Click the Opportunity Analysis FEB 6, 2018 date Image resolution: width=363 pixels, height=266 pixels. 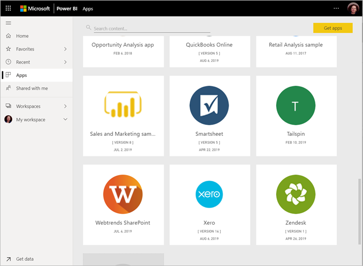pyautogui.click(x=123, y=53)
